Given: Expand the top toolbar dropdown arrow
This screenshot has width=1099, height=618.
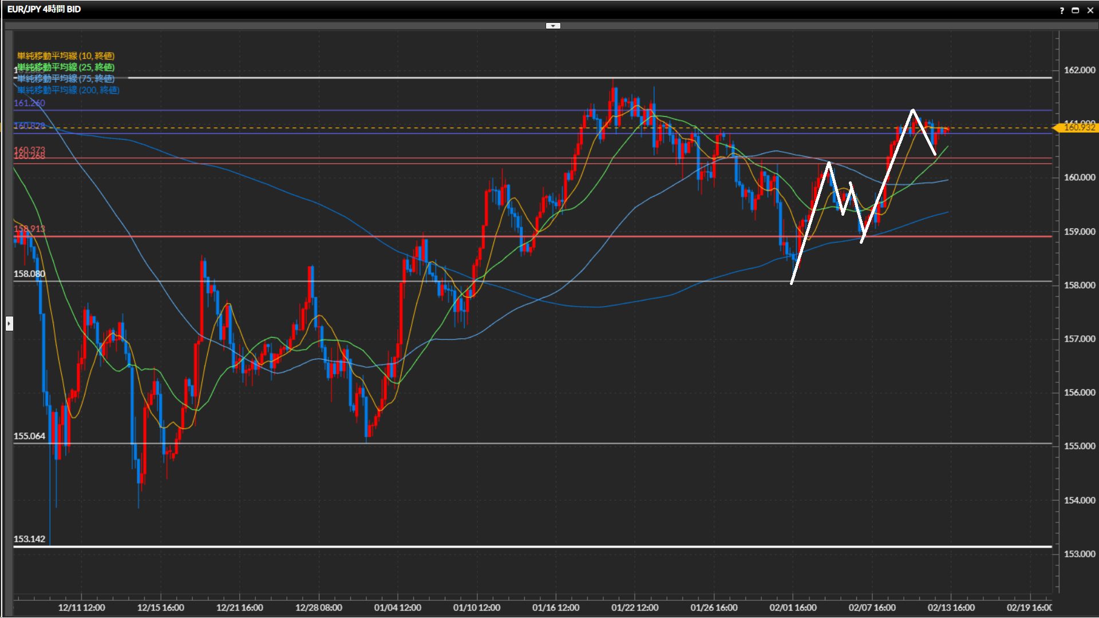Looking at the screenshot, I should click(553, 26).
